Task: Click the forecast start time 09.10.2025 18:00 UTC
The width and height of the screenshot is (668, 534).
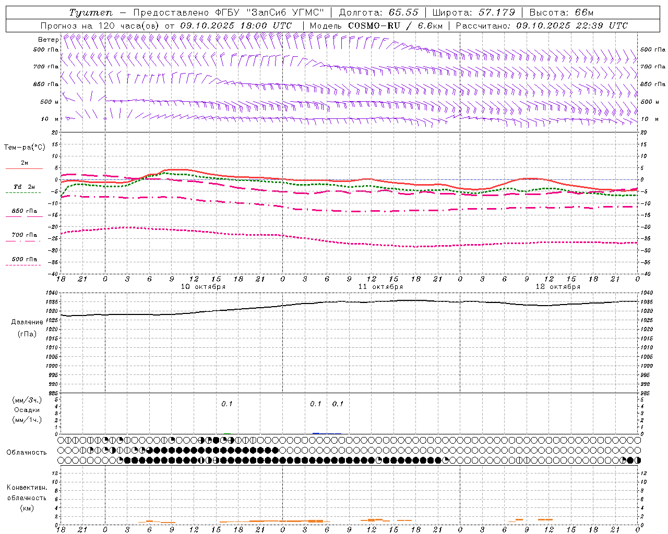Action: tap(236, 26)
